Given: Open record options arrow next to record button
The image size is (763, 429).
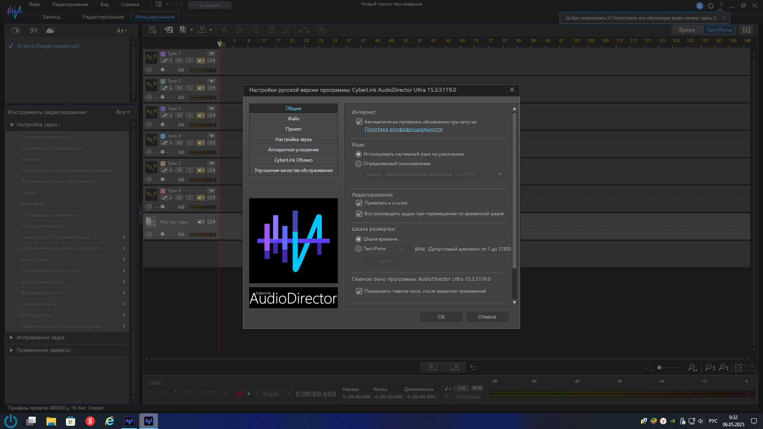Looking at the screenshot, I should [x=249, y=394].
